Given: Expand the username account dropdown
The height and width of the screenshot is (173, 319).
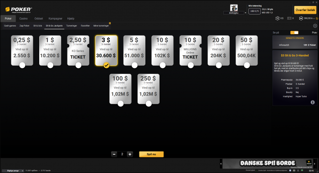Looking at the screenshot, I should click(x=245, y=13).
